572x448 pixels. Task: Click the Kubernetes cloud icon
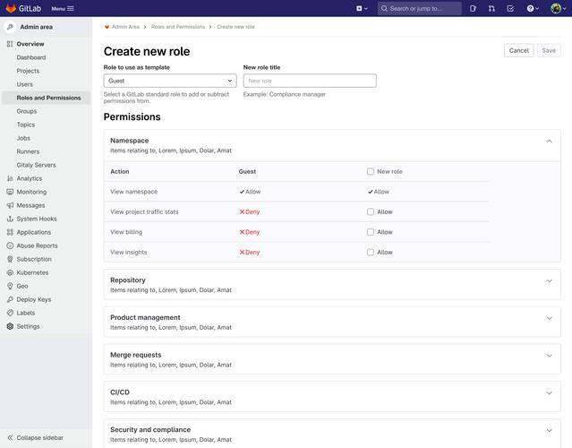(10, 272)
